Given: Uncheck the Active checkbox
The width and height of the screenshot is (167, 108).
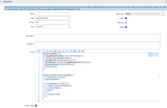Looking at the screenshot, I should pos(126,18).
